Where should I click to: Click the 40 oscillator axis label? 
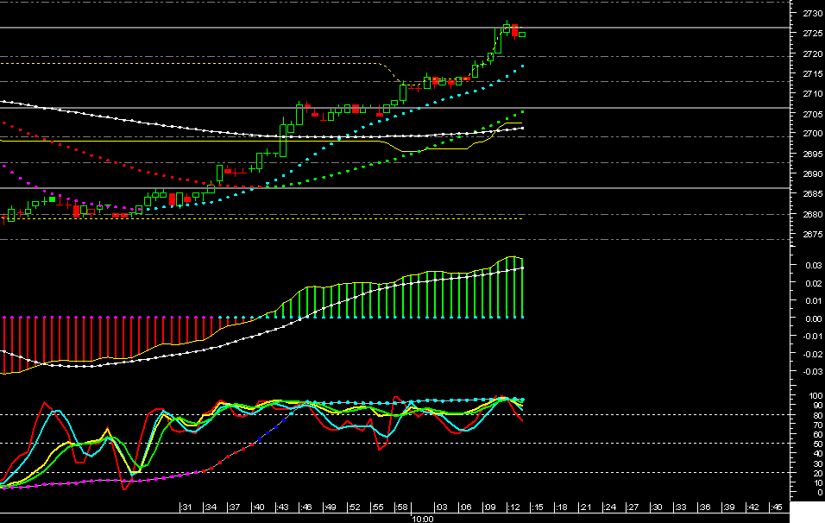pos(818,454)
